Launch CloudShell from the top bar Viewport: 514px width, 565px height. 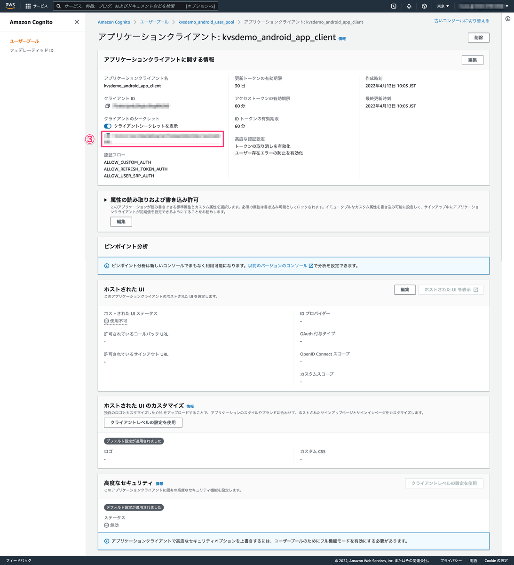click(x=394, y=6)
